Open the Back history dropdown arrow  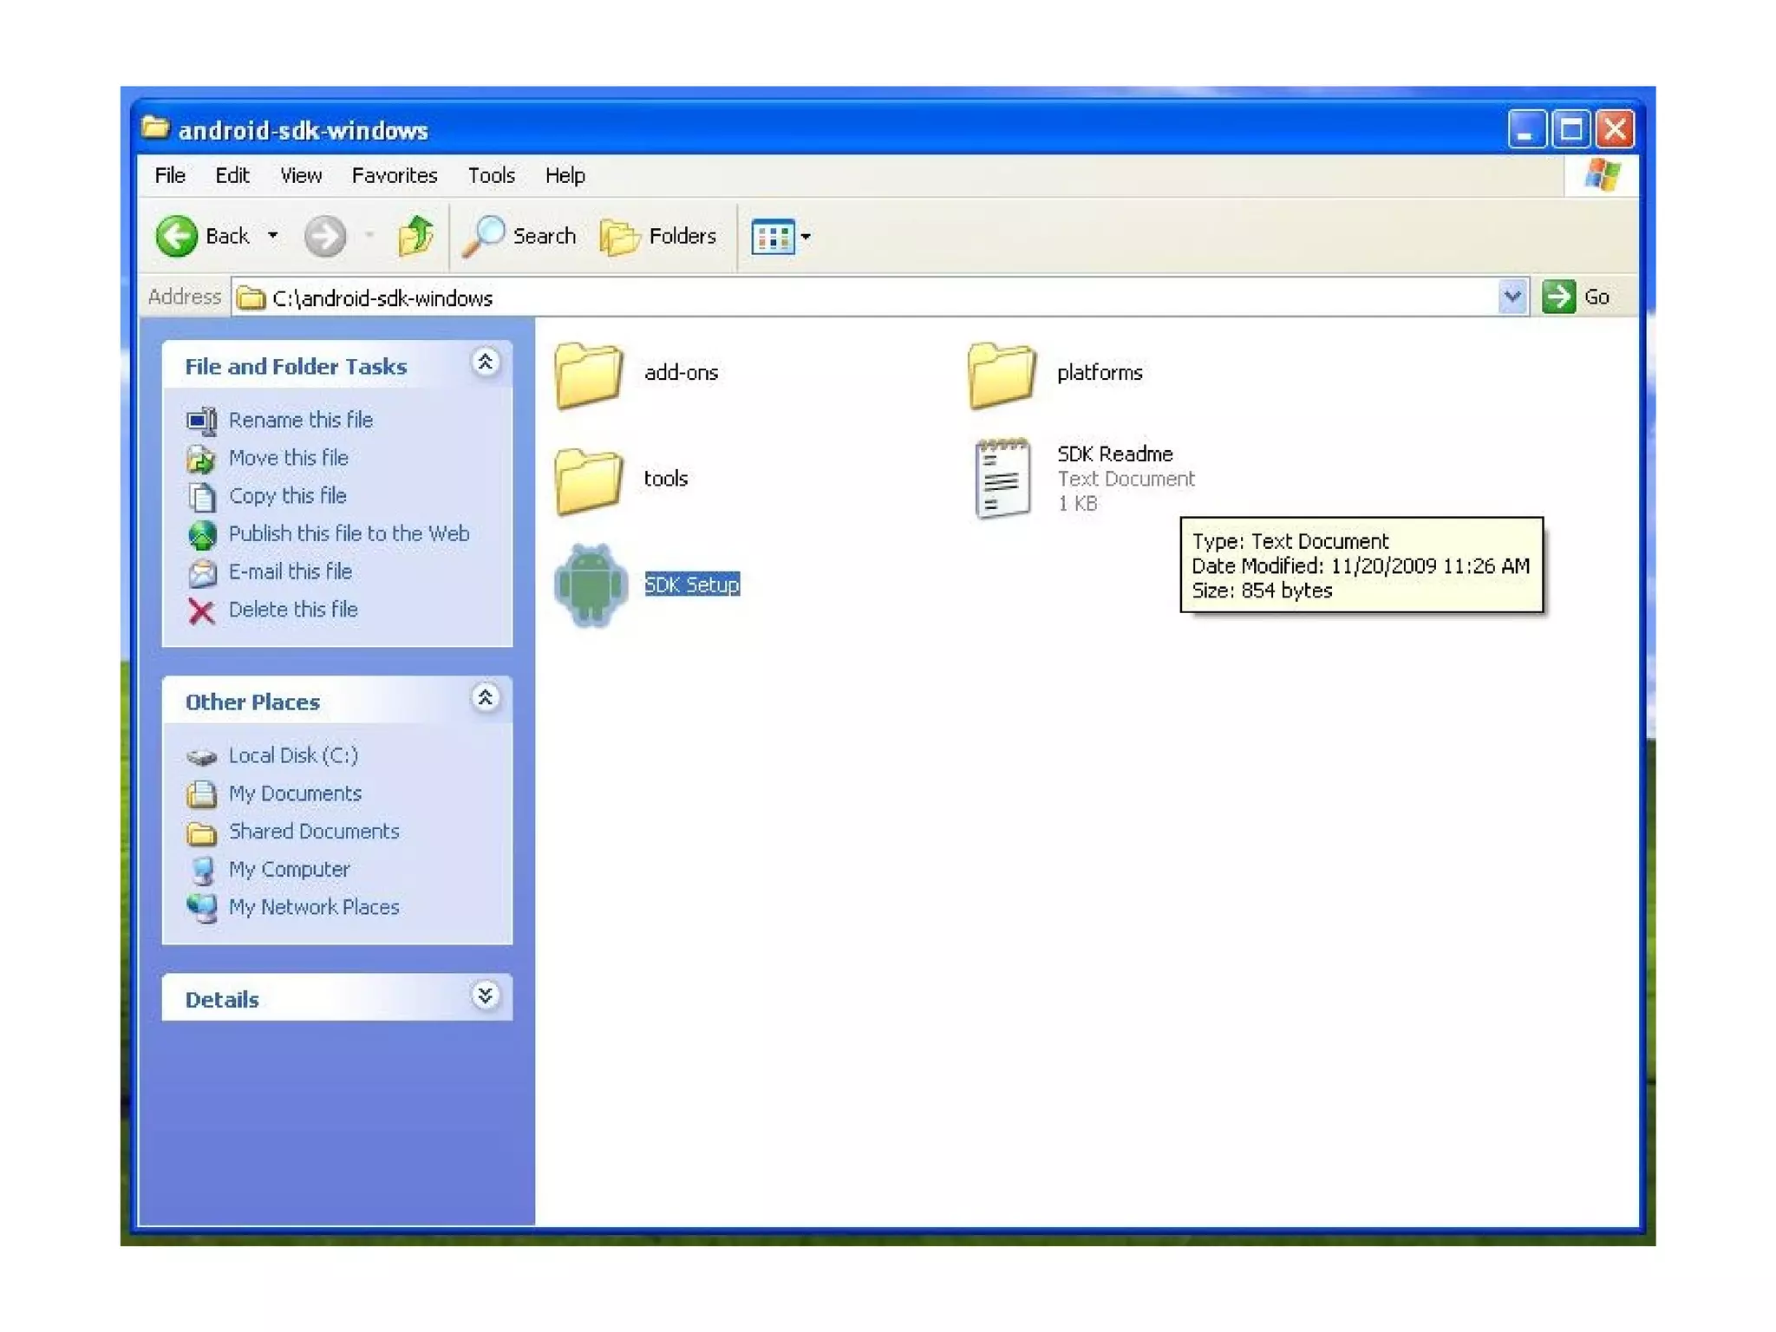[x=273, y=236]
